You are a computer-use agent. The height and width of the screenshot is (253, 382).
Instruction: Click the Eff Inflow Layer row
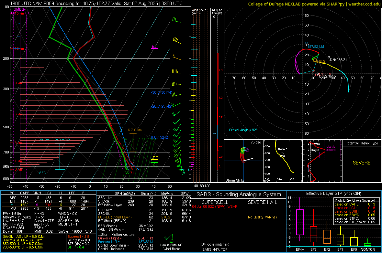point(144,205)
